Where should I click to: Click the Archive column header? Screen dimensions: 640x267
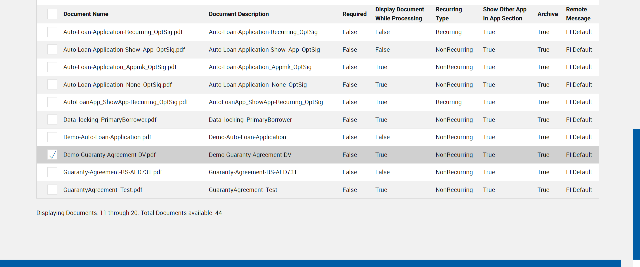click(x=547, y=14)
